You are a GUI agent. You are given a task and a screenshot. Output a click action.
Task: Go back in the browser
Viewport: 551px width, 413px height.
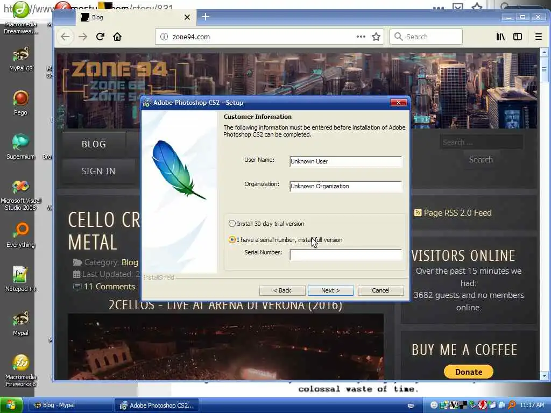[x=65, y=37]
